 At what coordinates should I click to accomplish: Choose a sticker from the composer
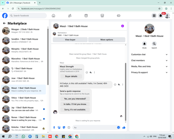[x=64, y=128]
